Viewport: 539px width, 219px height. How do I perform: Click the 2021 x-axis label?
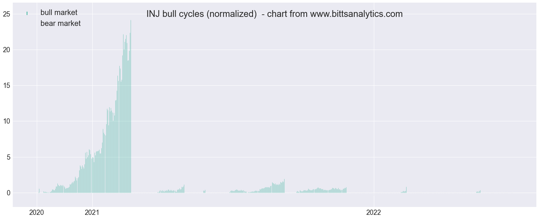click(92, 213)
